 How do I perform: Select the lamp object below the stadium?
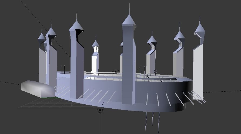tap(100, 110)
